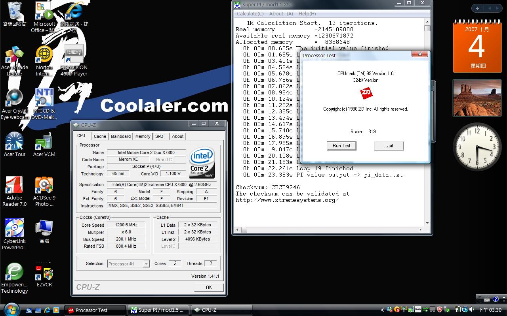Launch Adobe Reader 7.0 from the desktop
The width and height of the screenshot is (507, 316).
pos(15,192)
